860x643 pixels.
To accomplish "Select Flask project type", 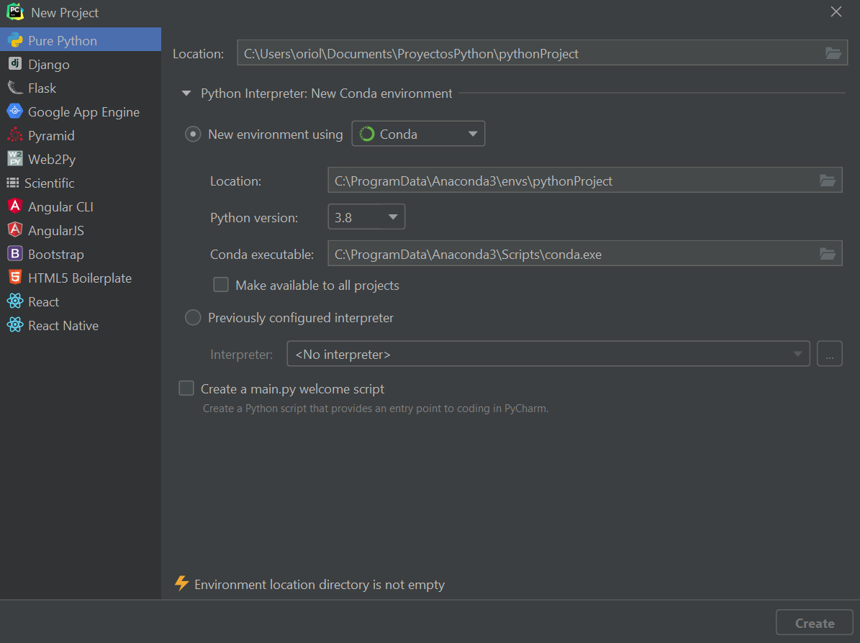I will 81,88.
